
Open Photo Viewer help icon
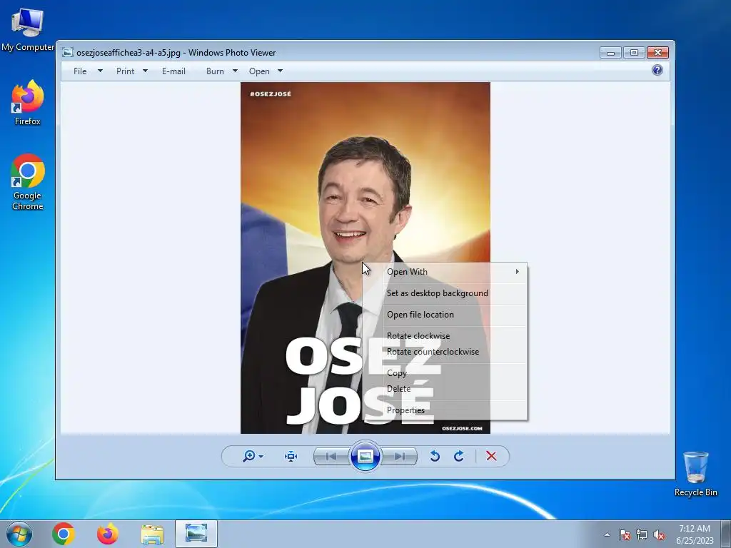(x=657, y=71)
